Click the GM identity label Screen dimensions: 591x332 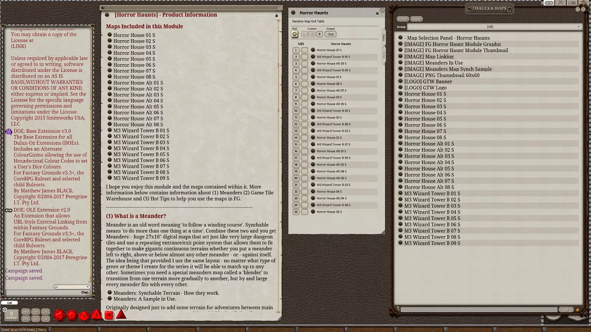(9, 302)
